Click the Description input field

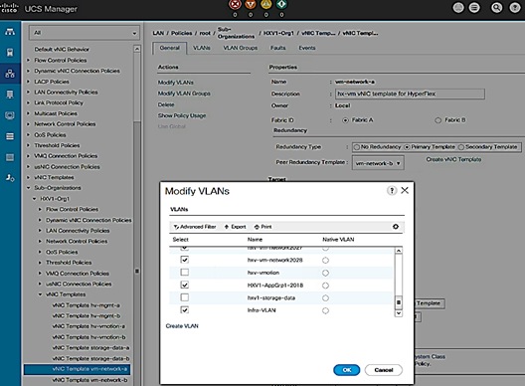pyautogui.click(x=410, y=94)
